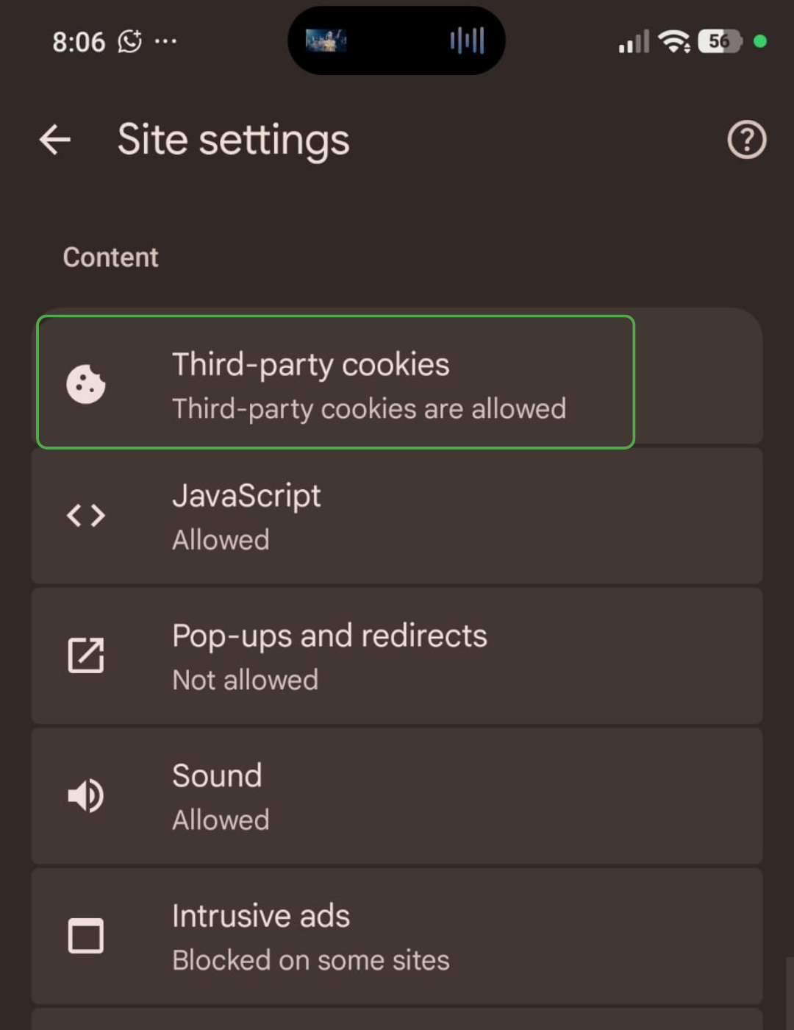Open the help question mark icon
The image size is (794, 1030).
click(746, 139)
